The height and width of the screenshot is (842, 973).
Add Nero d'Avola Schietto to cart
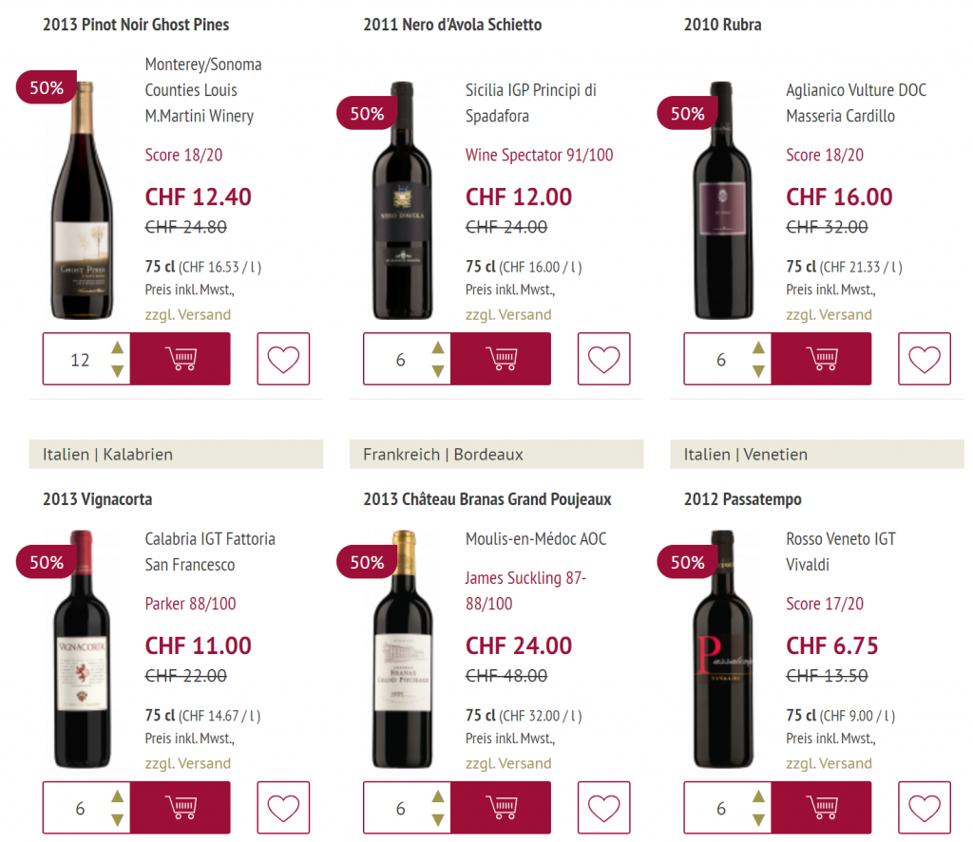(501, 359)
